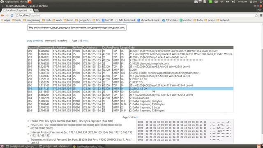This screenshot has height=148, width=263.
Task: Open the jin1 user menu in panel
Action: tap(254, 2)
